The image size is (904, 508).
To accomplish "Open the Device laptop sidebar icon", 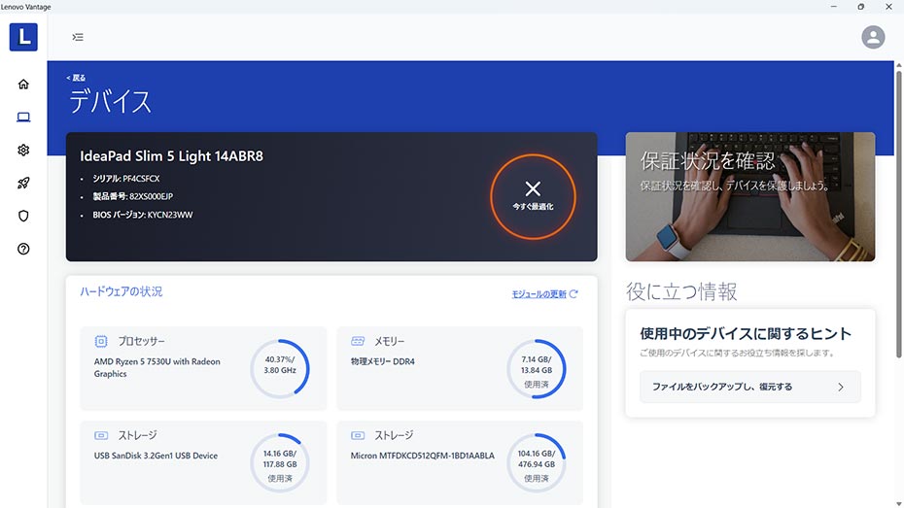I will [23, 117].
